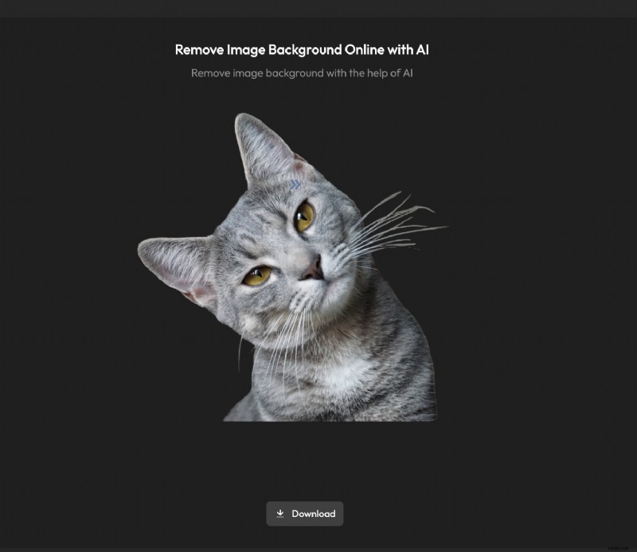Select the subtitle text under the heading
The image size is (637, 552).
[303, 72]
